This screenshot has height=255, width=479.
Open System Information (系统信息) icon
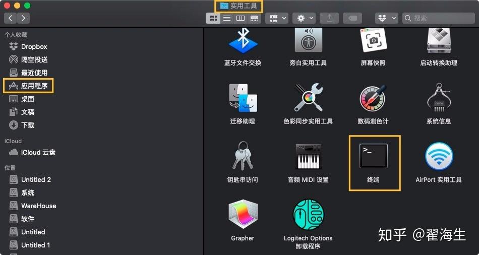(x=439, y=98)
